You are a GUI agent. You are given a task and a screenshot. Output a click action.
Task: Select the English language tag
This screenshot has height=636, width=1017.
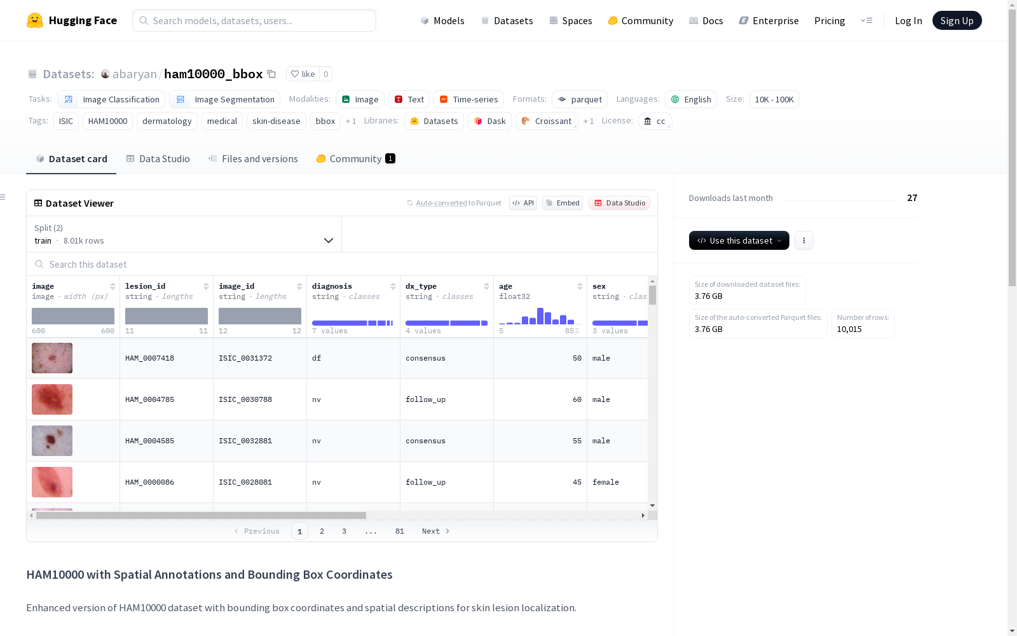click(x=691, y=99)
